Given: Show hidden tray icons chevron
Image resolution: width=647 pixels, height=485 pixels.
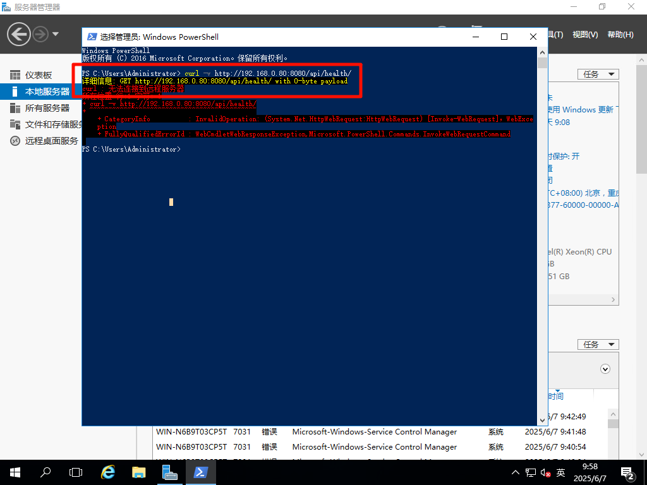Looking at the screenshot, I should click(x=516, y=472).
